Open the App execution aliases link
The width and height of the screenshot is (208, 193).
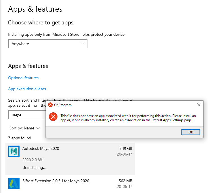coord(27,89)
